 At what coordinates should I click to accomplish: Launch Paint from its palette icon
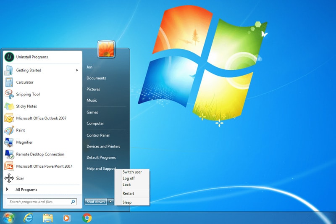[x=9, y=130]
